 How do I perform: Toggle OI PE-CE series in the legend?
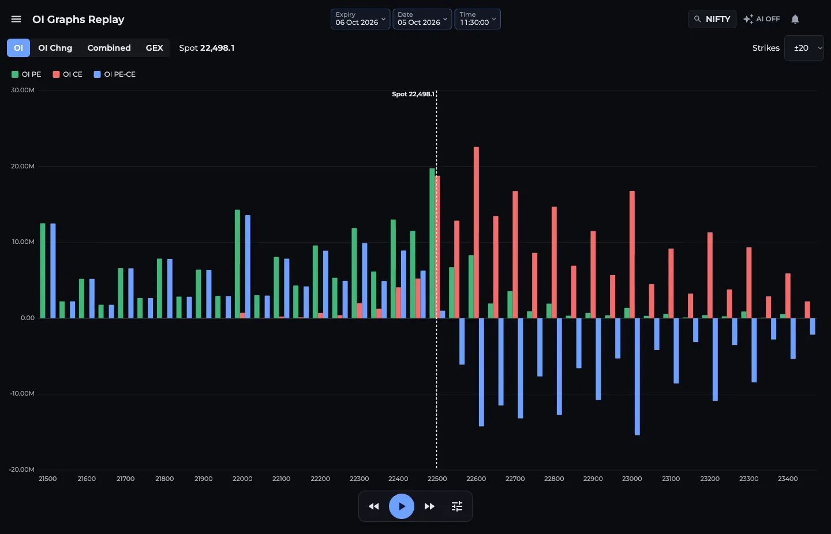(x=115, y=74)
